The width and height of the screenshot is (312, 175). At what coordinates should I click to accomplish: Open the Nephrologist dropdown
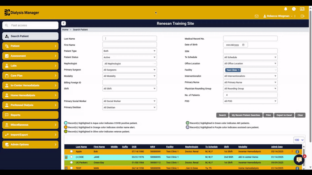pyautogui.click(x=130, y=64)
